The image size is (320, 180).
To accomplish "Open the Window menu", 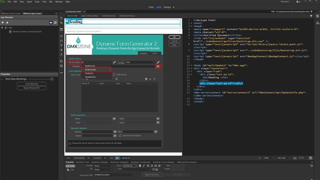I will [x=59, y=2].
